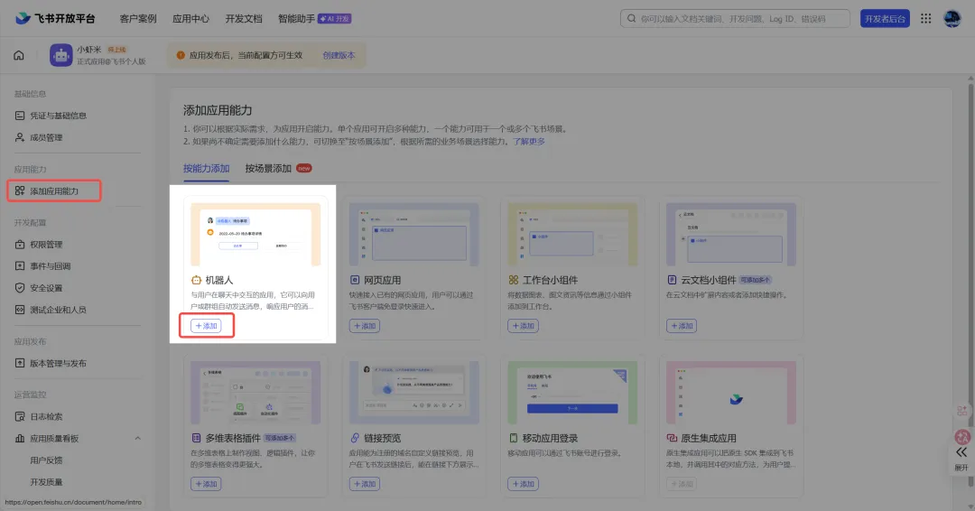Click the 多维表格插件 card icon

196,438
